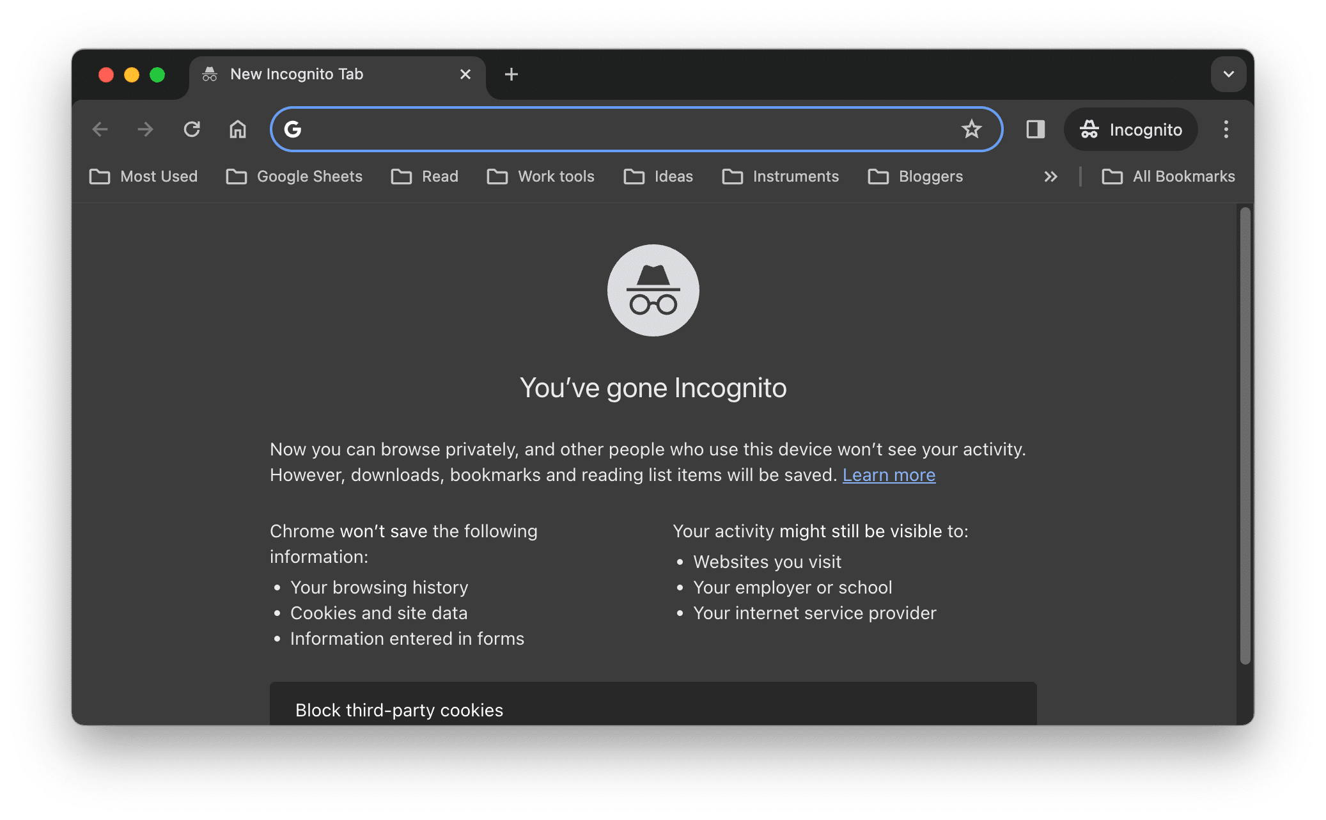Viewport: 1326px width, 820px height.
Task: Click the navigate back arrow icon
Action: [102, 130]
